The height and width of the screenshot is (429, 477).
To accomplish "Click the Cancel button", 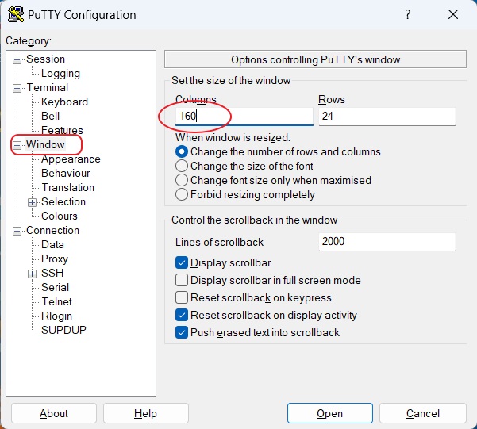I will (423, 413).
